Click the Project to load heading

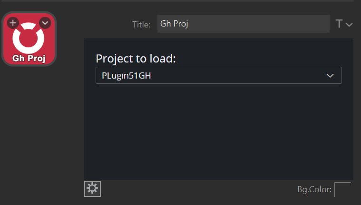(x=136, y=59)
